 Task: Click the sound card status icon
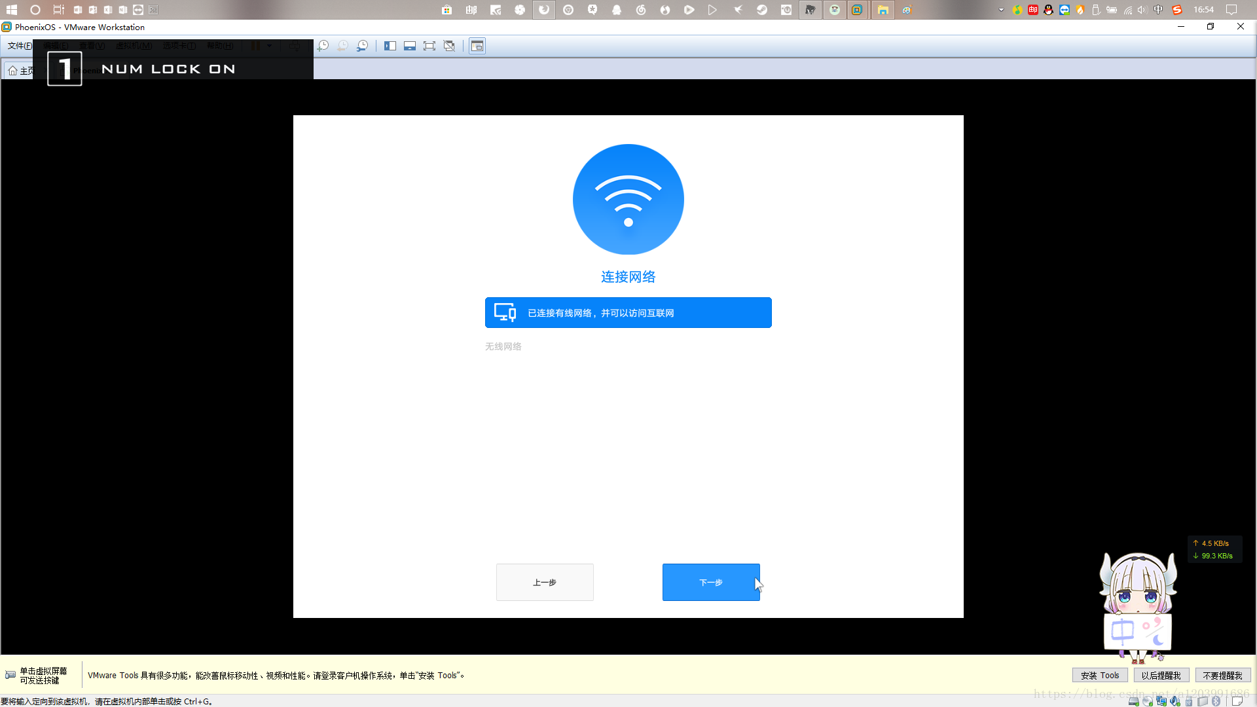click(x=1175, y=701)
